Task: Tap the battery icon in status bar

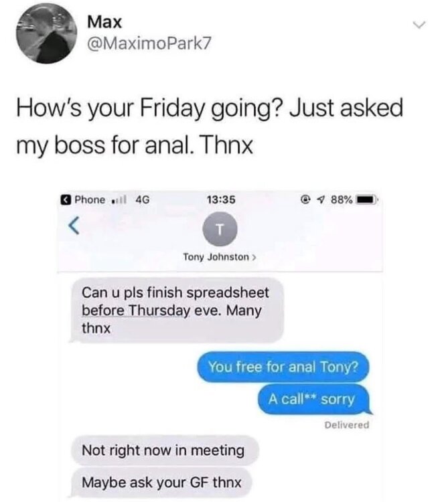Action: [x=366, y=200]
